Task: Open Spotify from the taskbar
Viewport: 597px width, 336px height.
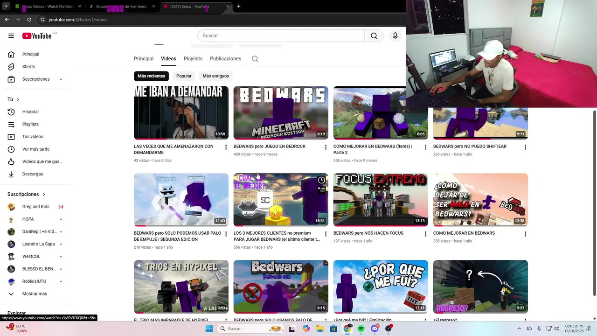Action: click(361, 329)
